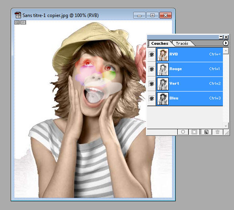
Task: Select the Bleu channel row
Action: pyautogui.click(x=190, y=98)
